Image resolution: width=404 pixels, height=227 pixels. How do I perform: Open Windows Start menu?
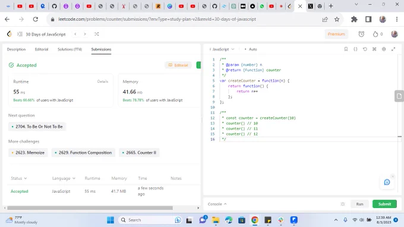(111, 220)
